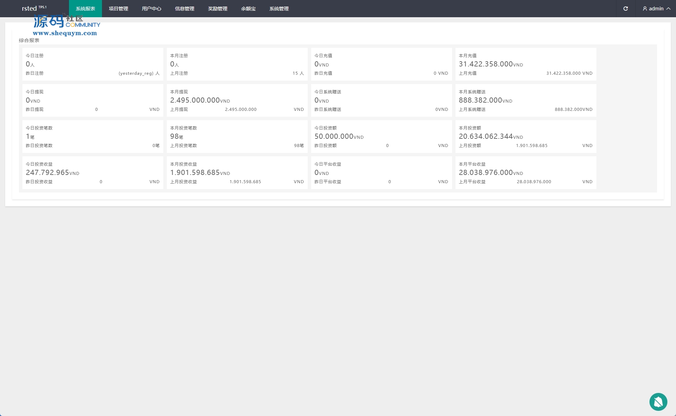Screen dimensions: 676x416
Task: Select the 余额宝 menu item
Action: 248,9
